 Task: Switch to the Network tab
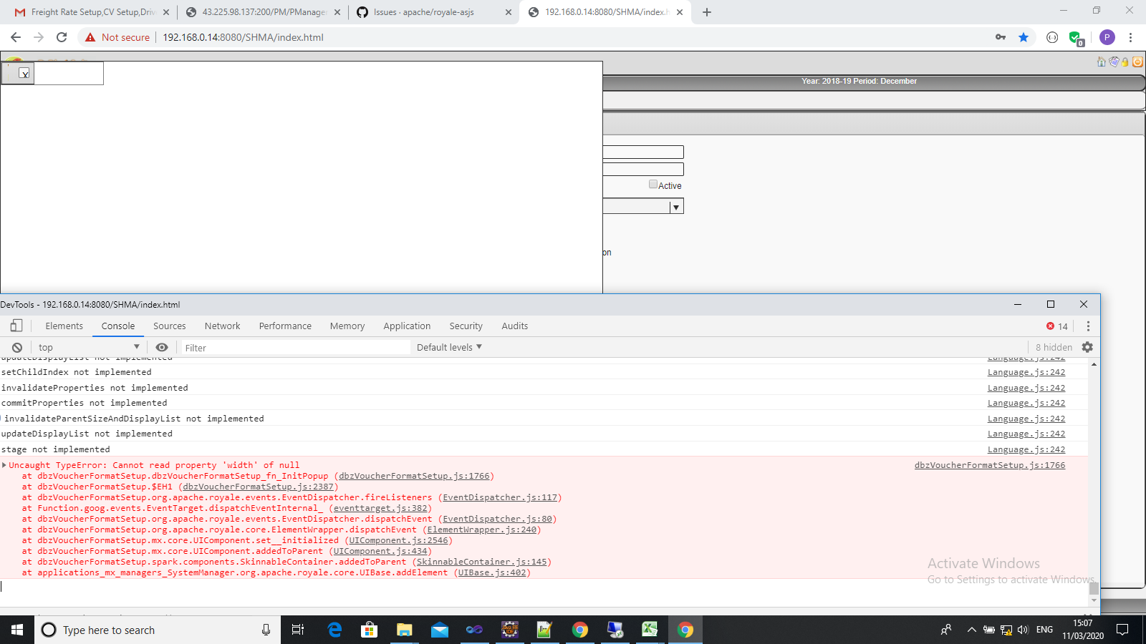coord(223,326)
